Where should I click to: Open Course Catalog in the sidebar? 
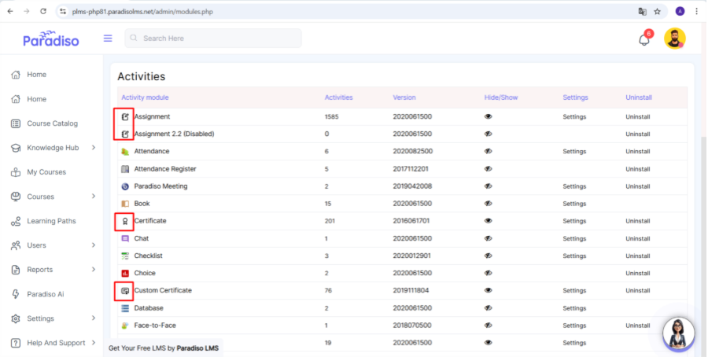coord(52,123)
